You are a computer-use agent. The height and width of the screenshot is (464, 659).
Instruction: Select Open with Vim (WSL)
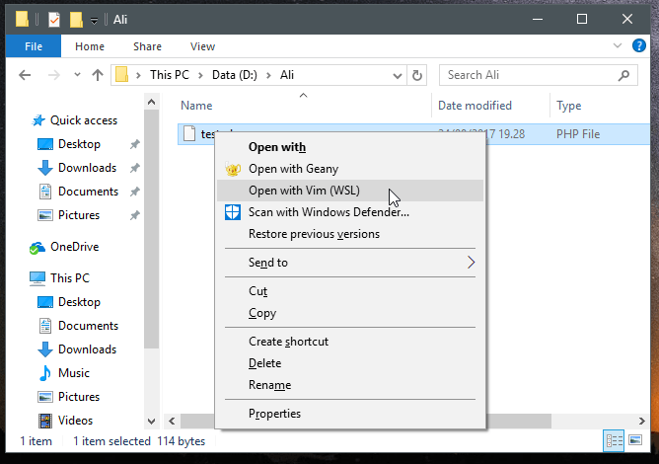tap(303, 191)
